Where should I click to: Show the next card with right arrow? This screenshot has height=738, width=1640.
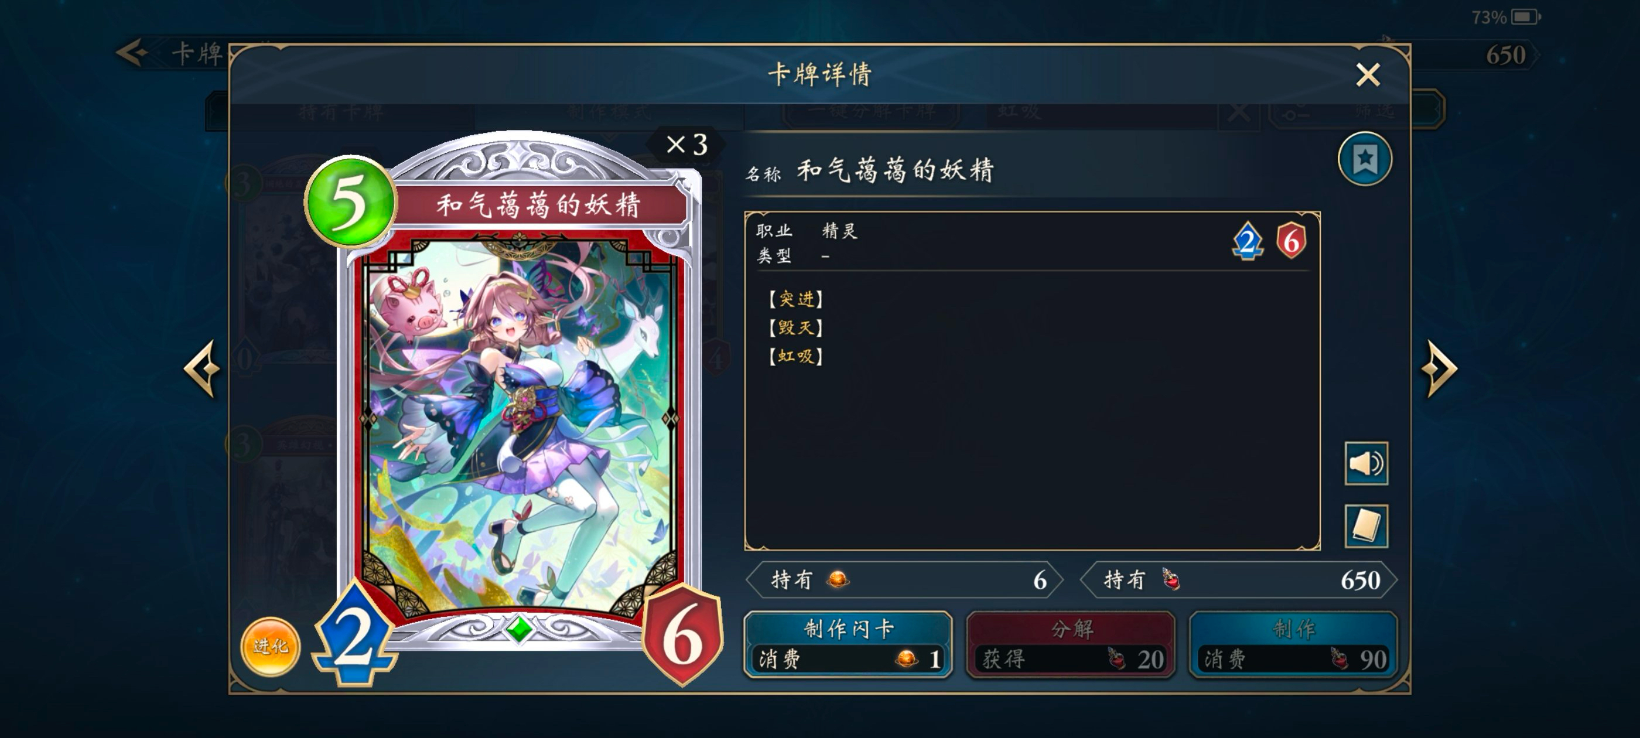pyautogui.click(x=1439, y=368)
